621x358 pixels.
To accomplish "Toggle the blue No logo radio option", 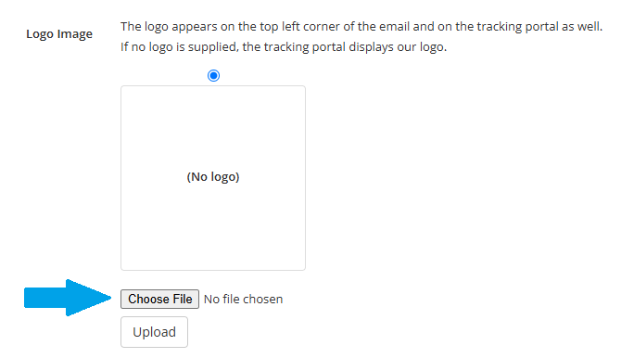I will (213, 75).
